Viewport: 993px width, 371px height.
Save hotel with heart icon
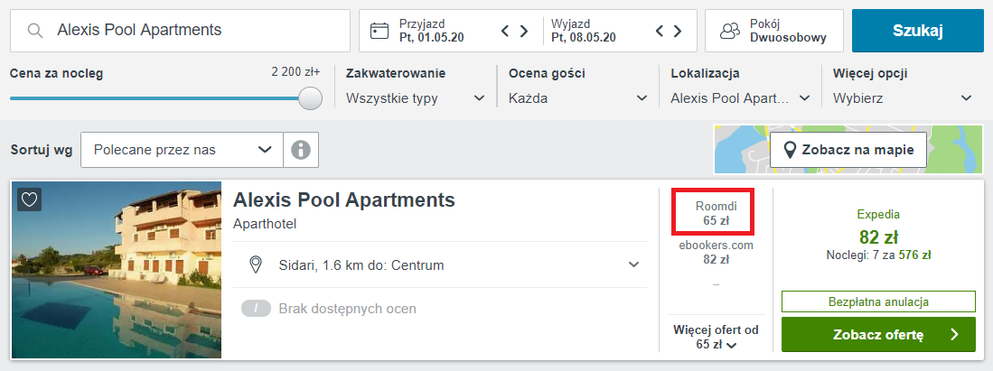tap(30, 199)
